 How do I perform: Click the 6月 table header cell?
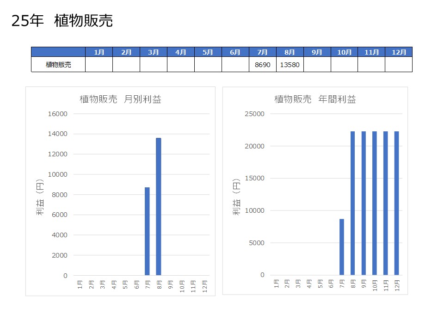coord(235,52)
